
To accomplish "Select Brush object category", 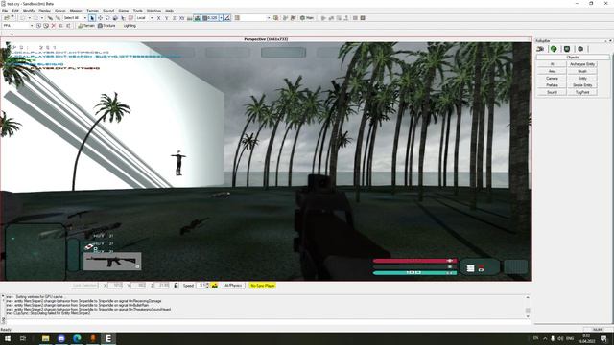I will click(582, 71).
